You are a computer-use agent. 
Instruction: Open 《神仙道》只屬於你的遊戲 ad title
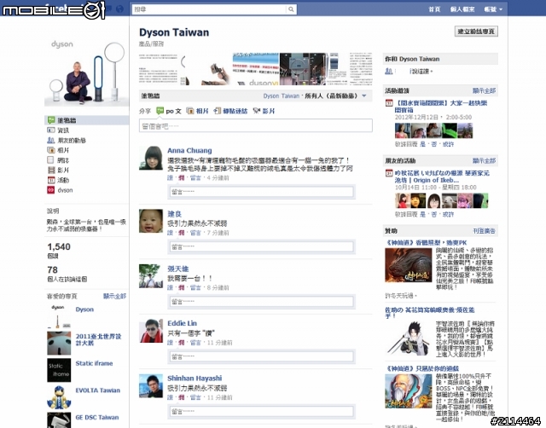[421, 368]
